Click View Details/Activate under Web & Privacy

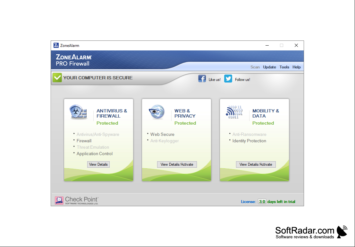(x=177, y=164)
